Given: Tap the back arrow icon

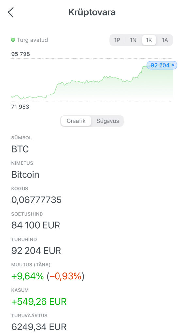Looking at the screenshot, I should click(11, 12).
